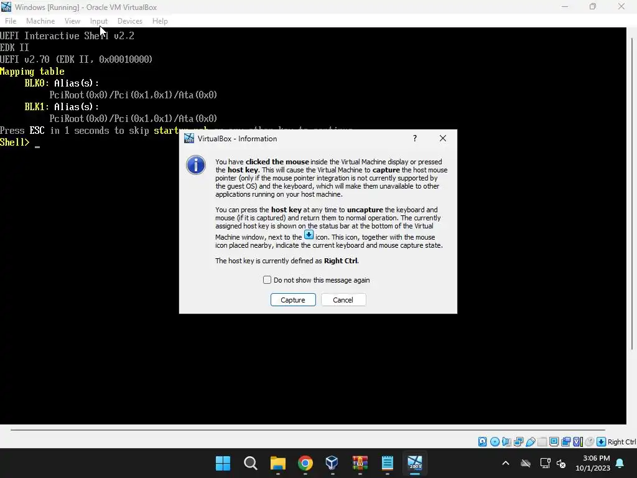Open the display indicator in status bar
Image resolution: width=637 pixels, height=478 pixels.
point(554,442)
